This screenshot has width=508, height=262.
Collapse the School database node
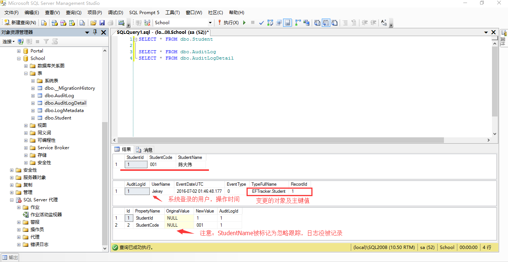click(x=19, y=58)
